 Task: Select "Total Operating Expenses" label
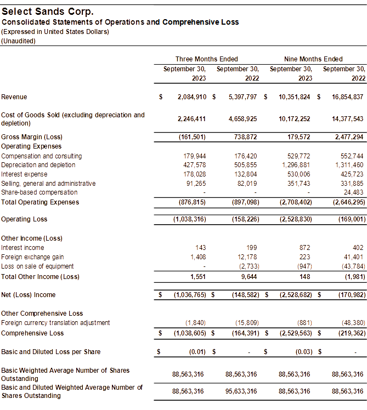tap(40, 202)
